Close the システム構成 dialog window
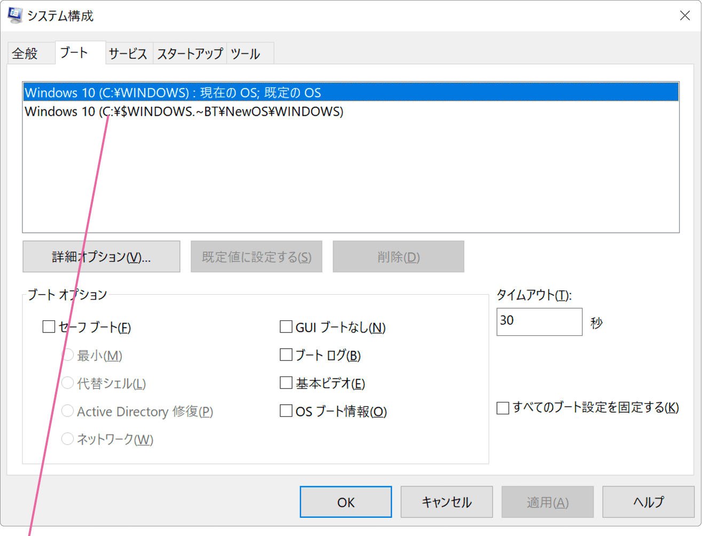Screen dimensions: 702x536 685,15
